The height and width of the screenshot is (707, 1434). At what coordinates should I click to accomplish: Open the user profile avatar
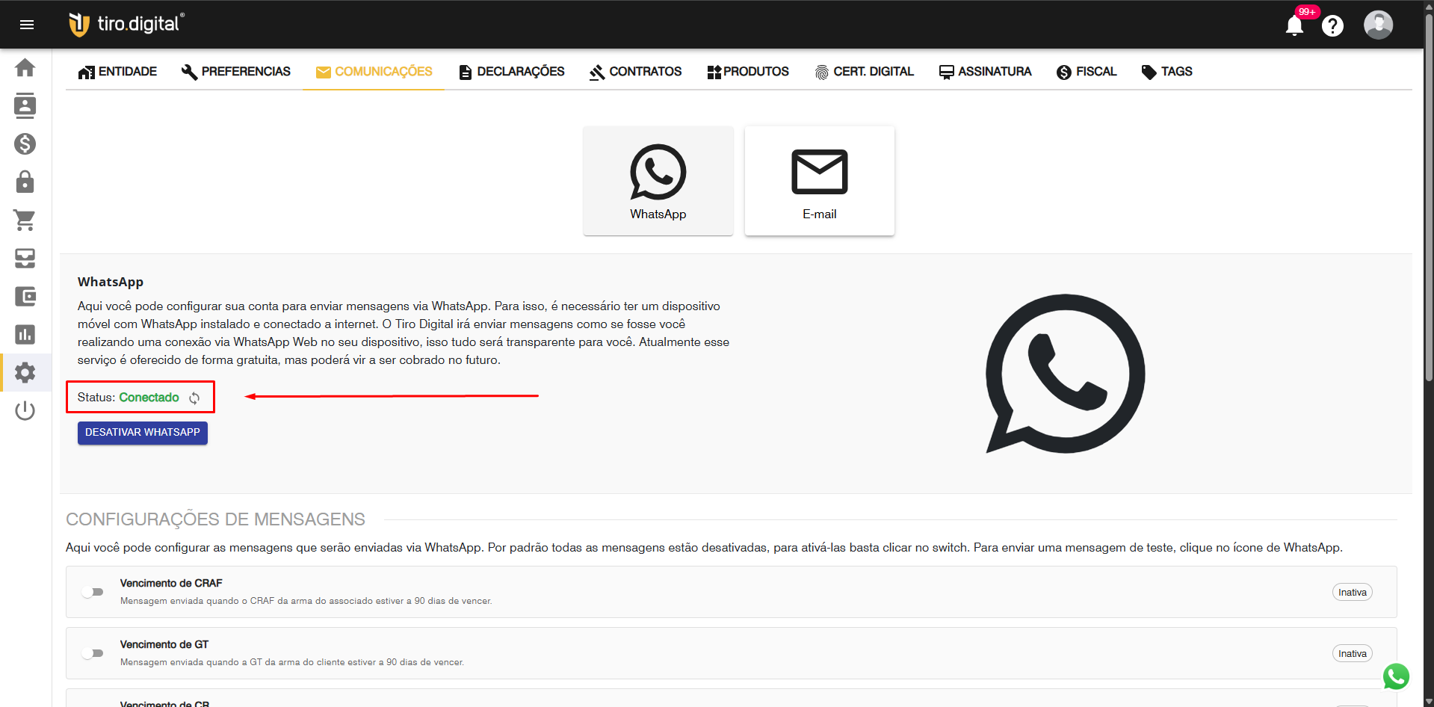(1378, 25)
